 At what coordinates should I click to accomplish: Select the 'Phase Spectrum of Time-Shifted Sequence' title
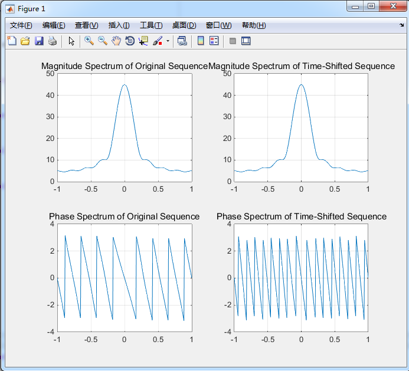(302, 216)
